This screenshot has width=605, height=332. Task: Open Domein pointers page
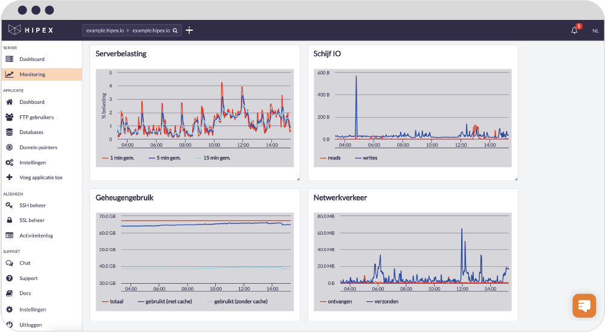[x=38, y=147]
